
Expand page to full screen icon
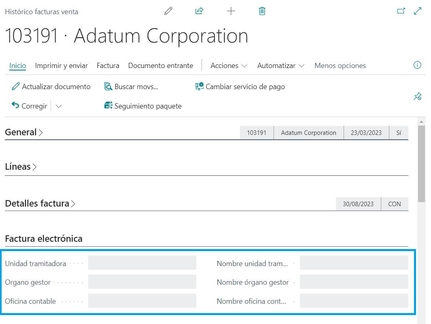coord(418,11)
